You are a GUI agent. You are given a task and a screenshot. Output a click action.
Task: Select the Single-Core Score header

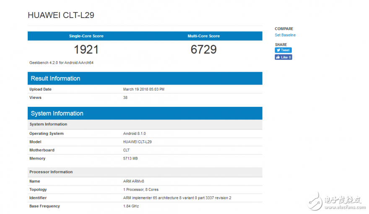pyautogui.click(x=86, y=36)
